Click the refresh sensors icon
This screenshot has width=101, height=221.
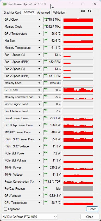point(90,11)
